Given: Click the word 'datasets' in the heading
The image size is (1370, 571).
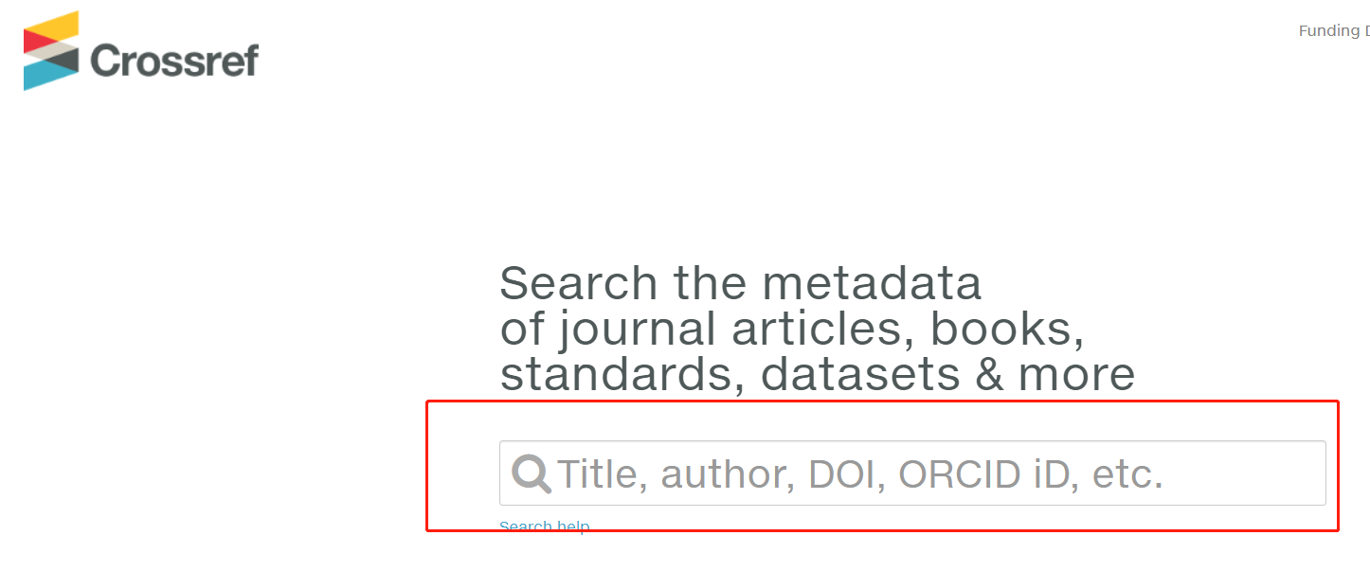Looking at the screenshot, I should (x=860, y=374).
